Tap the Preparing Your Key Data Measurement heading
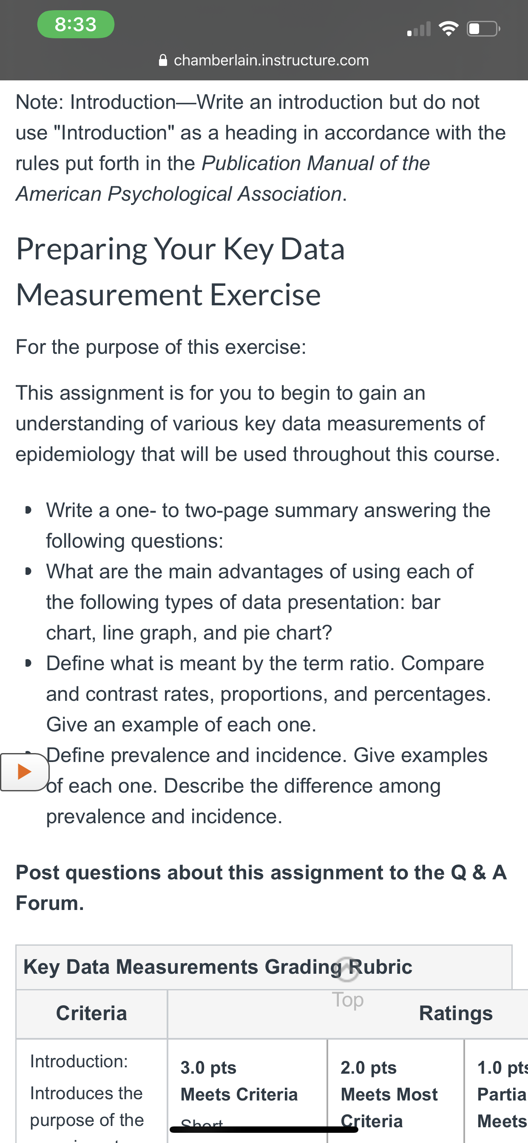The image size is (528, 1143). (181, 272)
